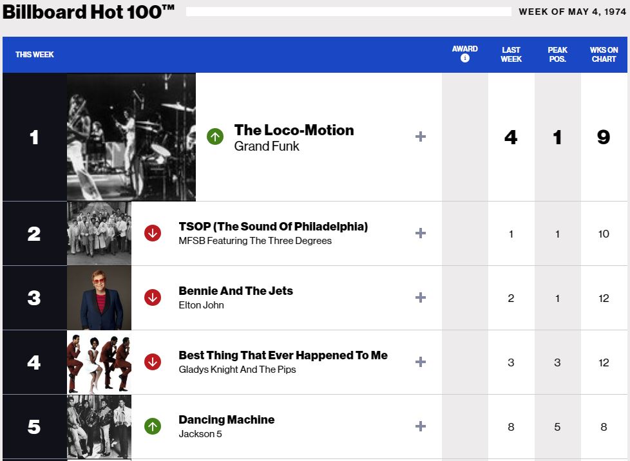Open The Loco-Motion song title
The image size is (630, 461).
[294, 130]
